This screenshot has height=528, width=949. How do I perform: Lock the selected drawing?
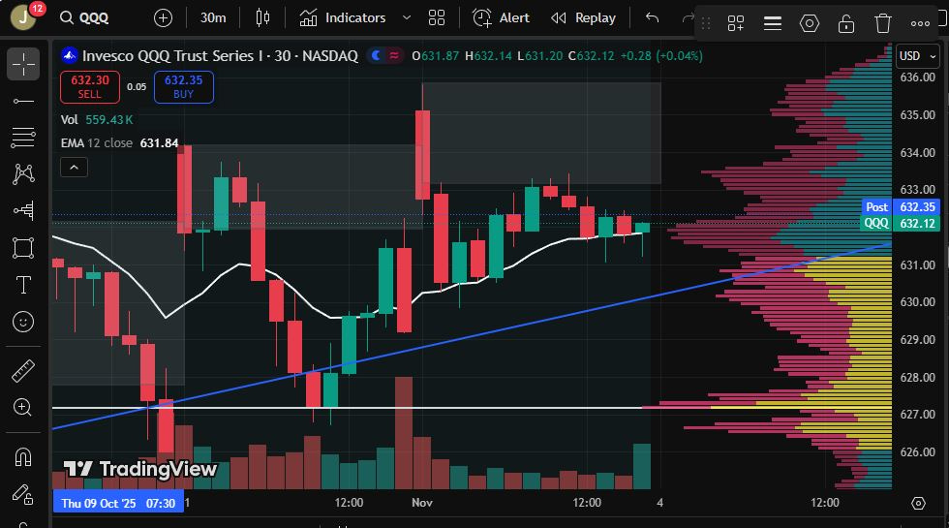click(846, 23)
